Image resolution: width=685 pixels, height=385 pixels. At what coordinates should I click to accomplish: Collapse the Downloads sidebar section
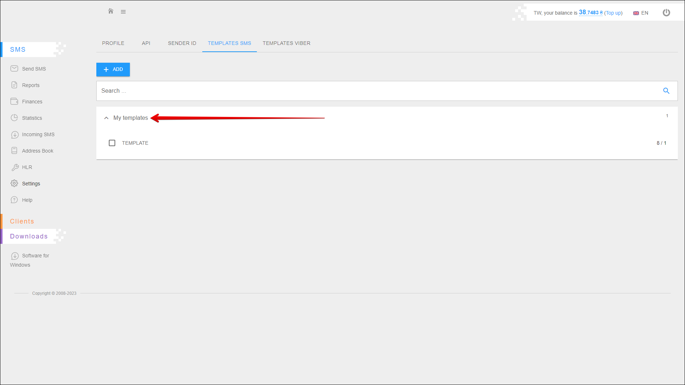coord(29,236)
